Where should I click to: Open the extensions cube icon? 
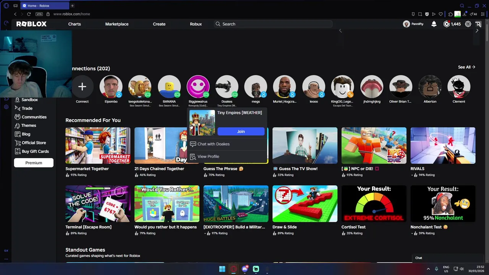(451, 14)
